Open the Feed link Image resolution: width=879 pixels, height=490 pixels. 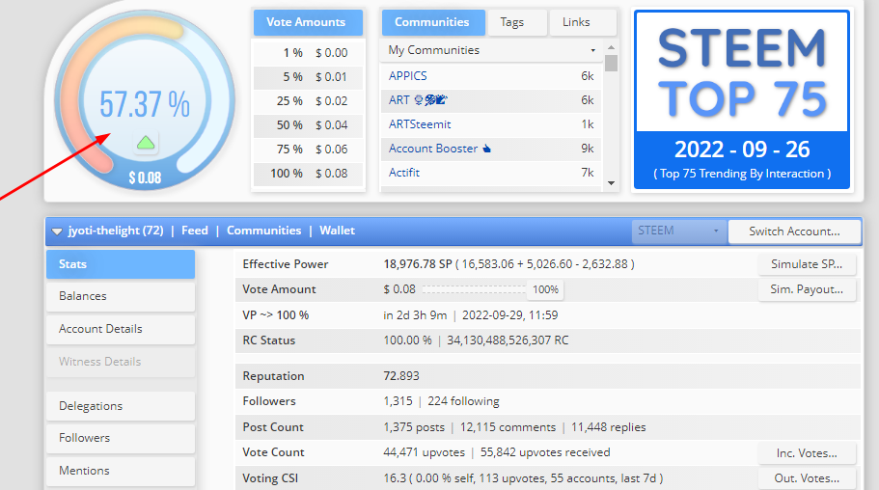195,231
